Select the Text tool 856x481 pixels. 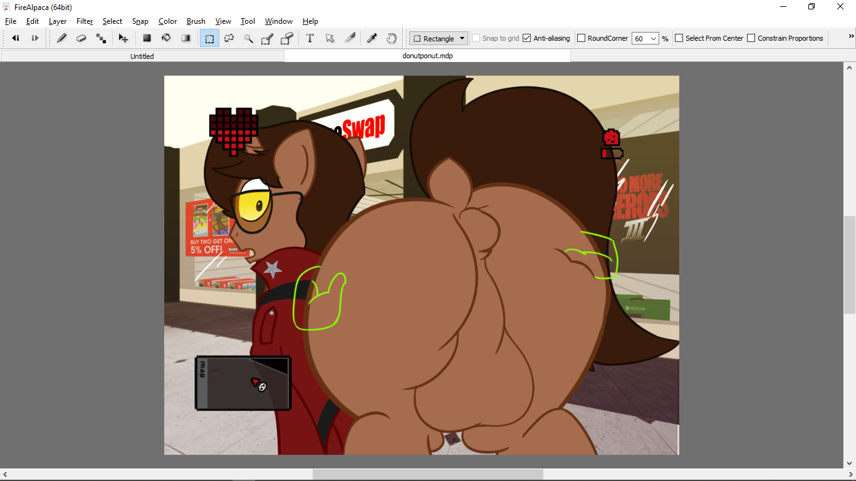310,38
